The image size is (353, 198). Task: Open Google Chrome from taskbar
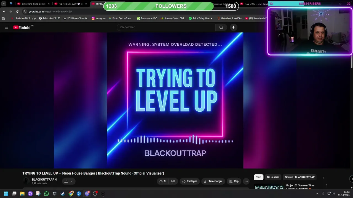(x=71, y=194)
